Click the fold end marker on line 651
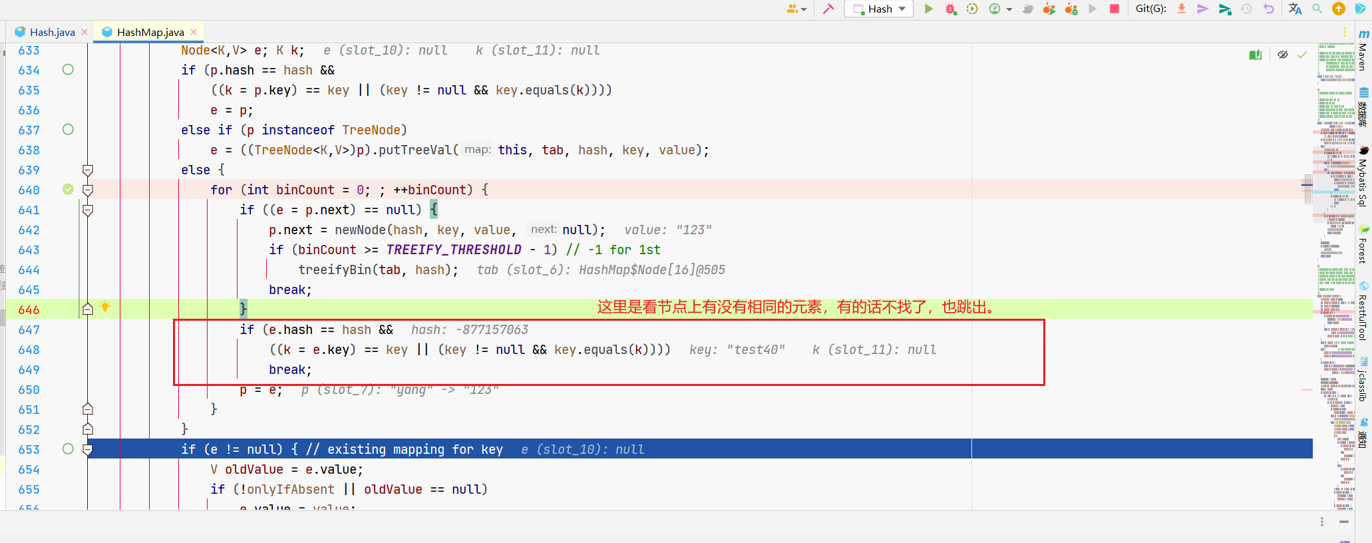 tap(87, 409)
